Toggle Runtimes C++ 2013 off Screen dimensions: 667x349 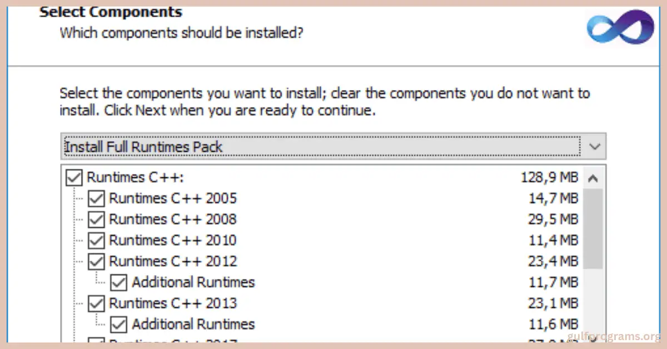pyautogui.click(x=97, y=303)
